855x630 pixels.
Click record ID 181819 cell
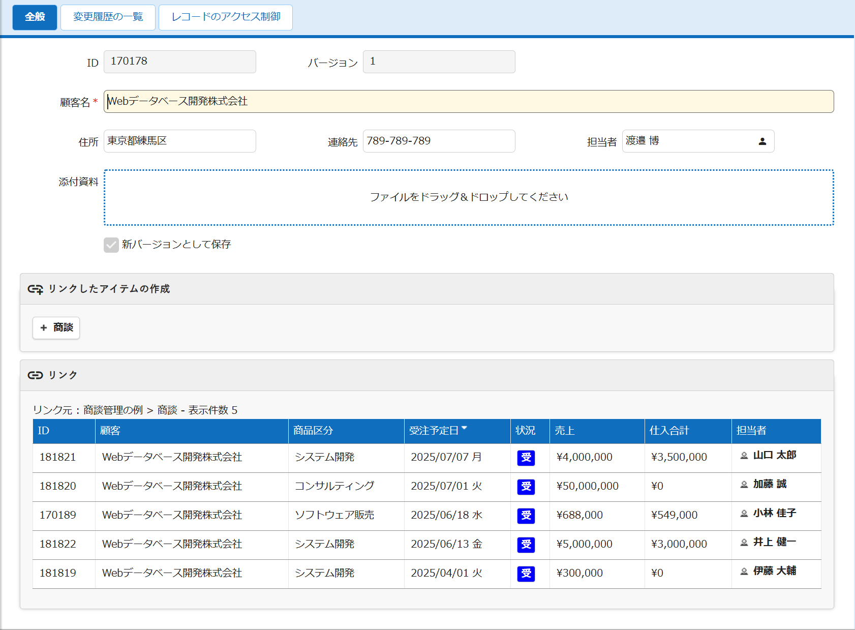coord(64,574)
